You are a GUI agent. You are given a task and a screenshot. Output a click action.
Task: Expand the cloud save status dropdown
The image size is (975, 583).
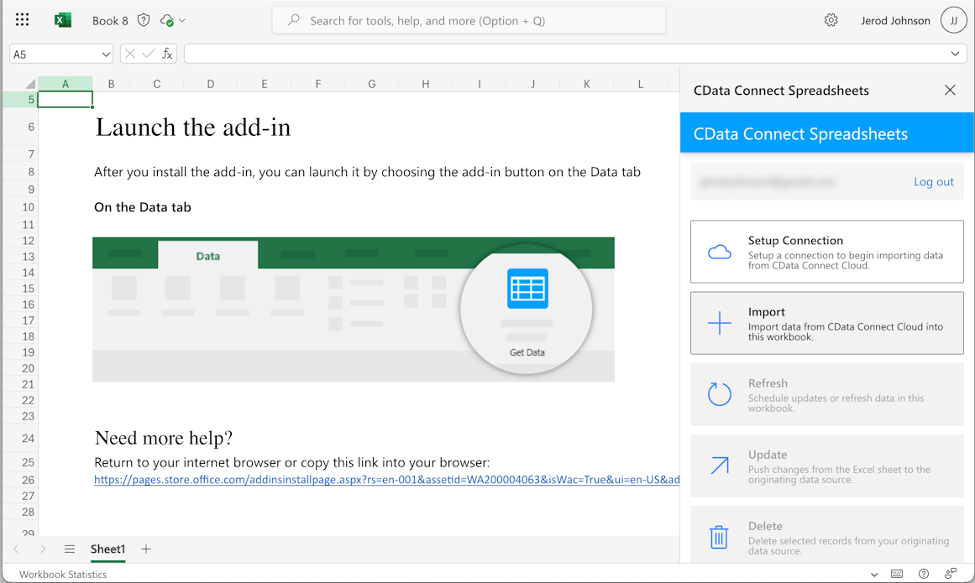click(x=181, y=20)
